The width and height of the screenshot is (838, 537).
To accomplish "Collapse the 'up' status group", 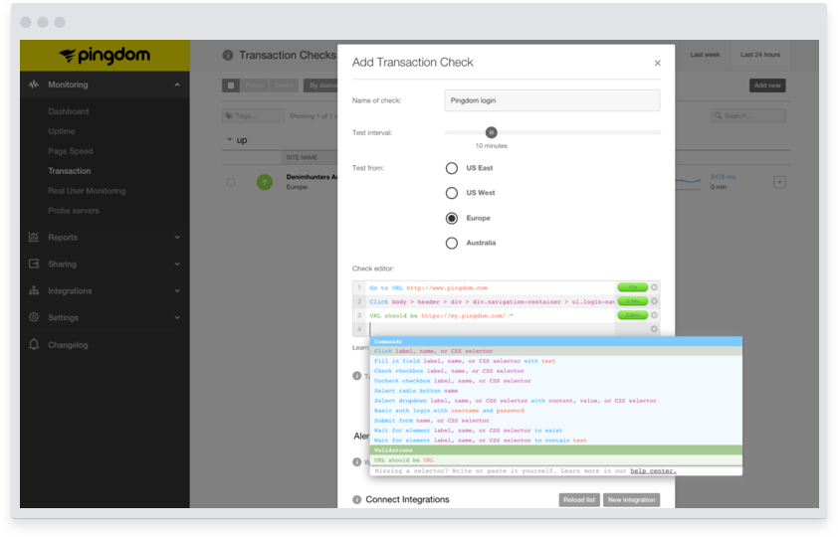I will click(x=229, y=140).
